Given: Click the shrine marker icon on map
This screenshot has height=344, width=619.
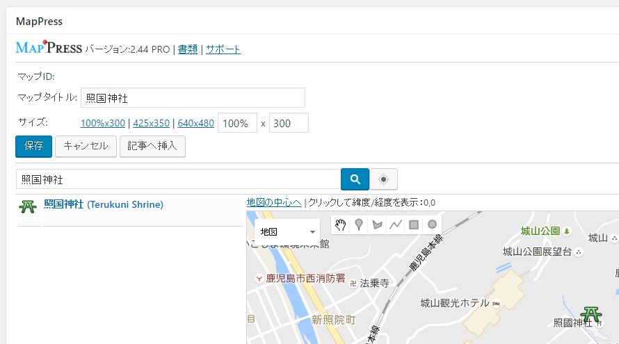Looking at the screenshot, I should [591, 315].
